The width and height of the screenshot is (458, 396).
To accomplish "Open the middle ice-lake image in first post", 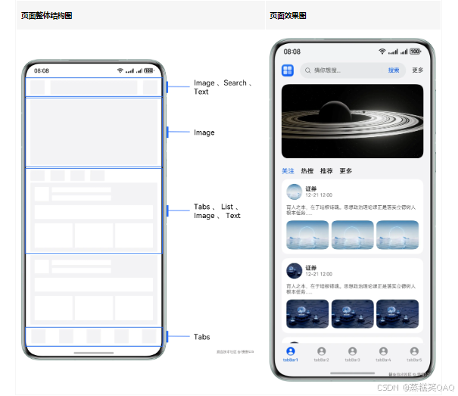I will click(x=353, y=235).
